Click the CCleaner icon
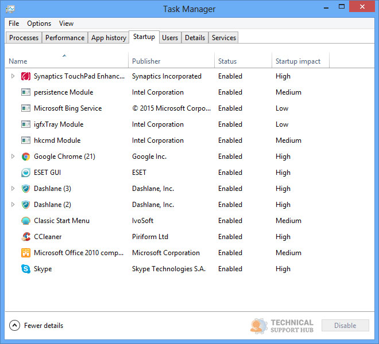379x344 pixels. click(26, 237)
